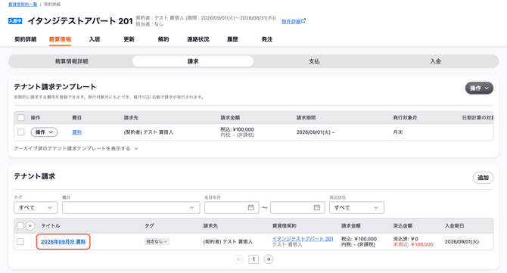Open the 発注 tab
Screen dimensions: 507x273
point(267,39)
